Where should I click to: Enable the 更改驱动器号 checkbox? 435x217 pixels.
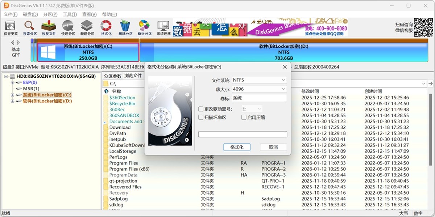[200, 109]
